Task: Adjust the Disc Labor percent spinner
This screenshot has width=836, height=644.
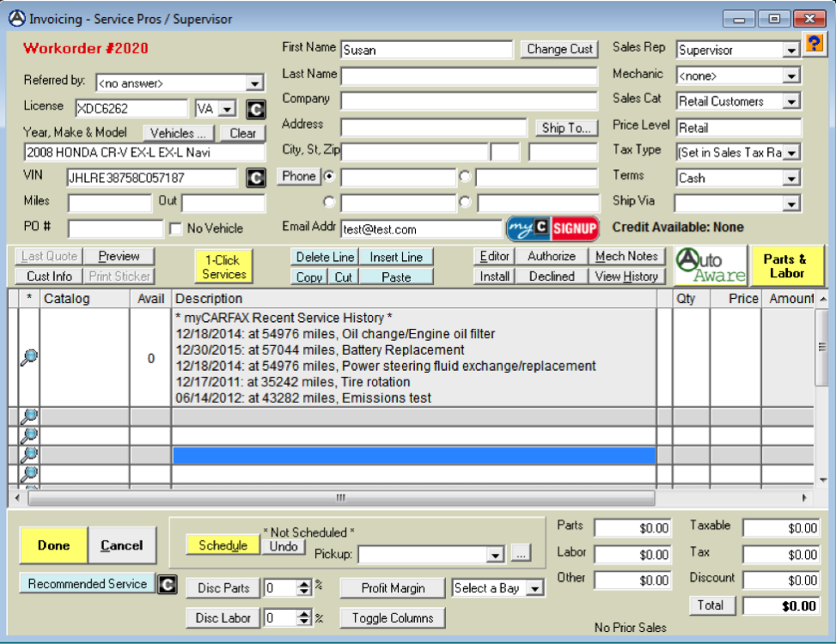Action: click(x=304, y=618)
